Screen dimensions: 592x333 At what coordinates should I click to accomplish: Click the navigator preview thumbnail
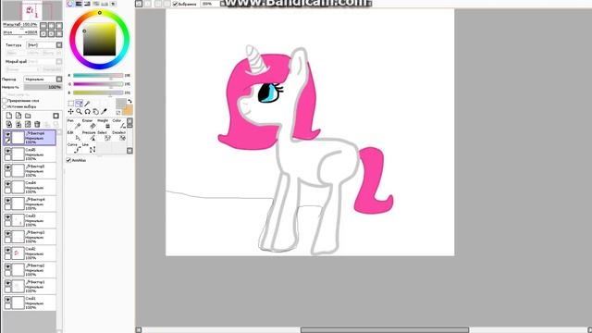click(32, 10)
